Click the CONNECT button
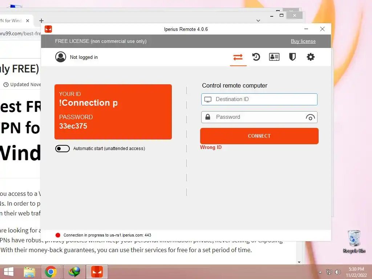Viewport: 372px width, 279px height. 259,136
